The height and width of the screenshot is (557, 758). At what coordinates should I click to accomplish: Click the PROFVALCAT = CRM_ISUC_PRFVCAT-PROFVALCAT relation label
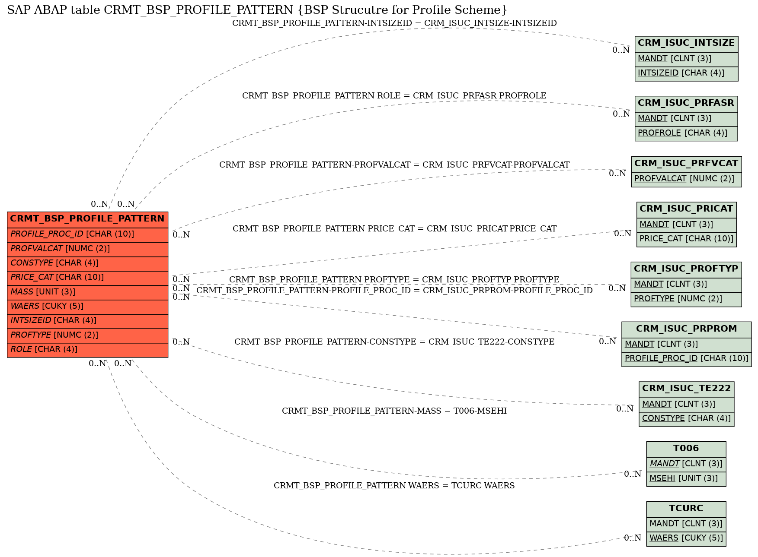tap(394, 165)
